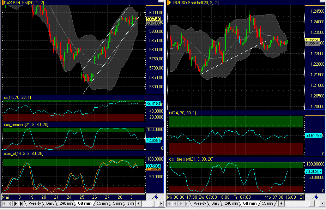
Task: Click the 70,20907 DSS value on EUR/USD
Action: pos(314,171)
